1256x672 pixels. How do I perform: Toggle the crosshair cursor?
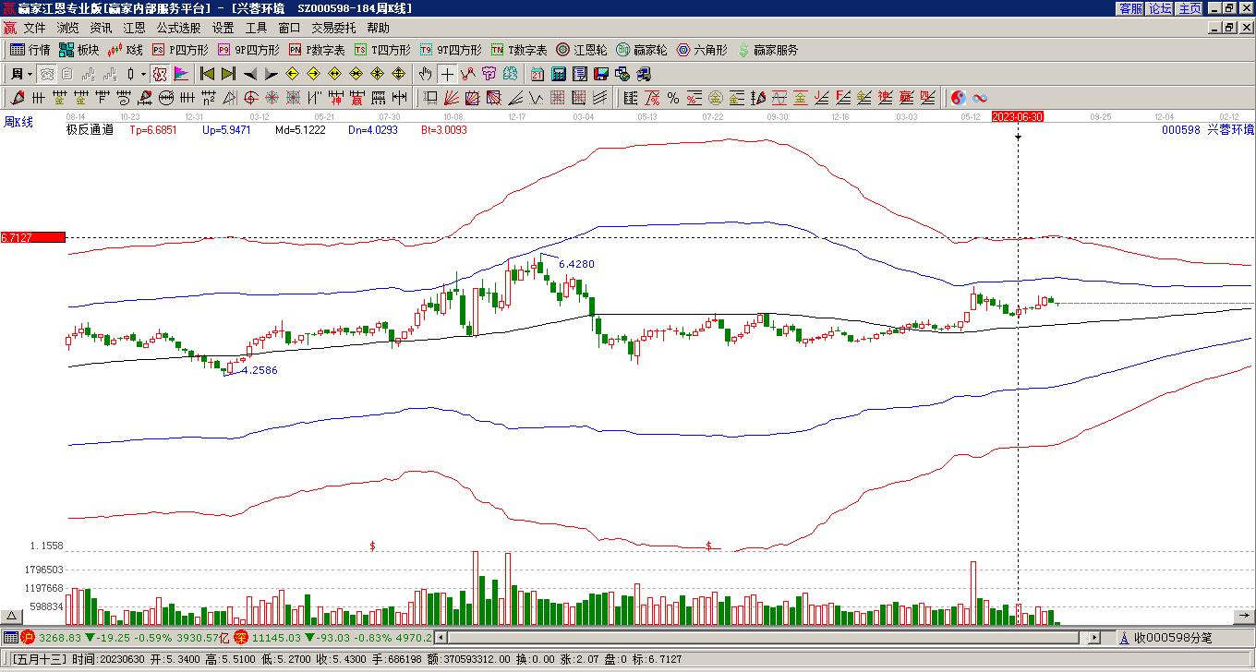click(447, 74)
